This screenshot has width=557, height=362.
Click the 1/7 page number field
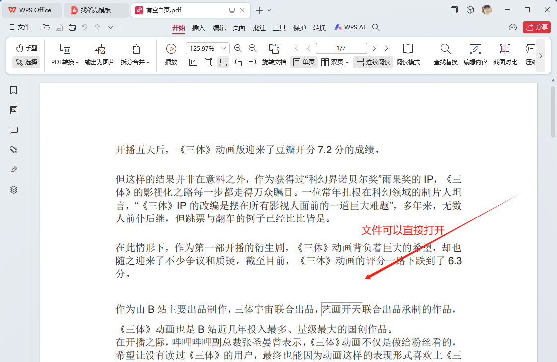341,48
